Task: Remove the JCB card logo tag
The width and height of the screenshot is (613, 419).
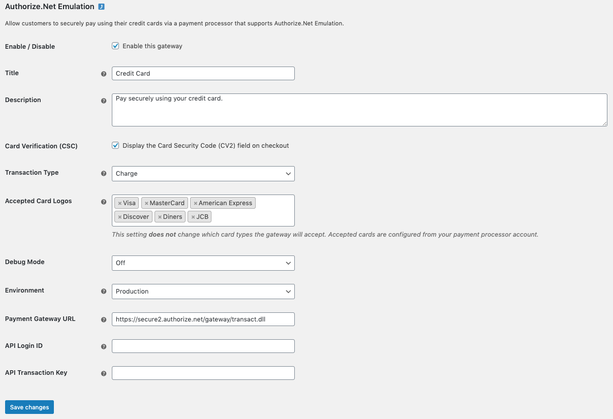Action: coord(192,216)
